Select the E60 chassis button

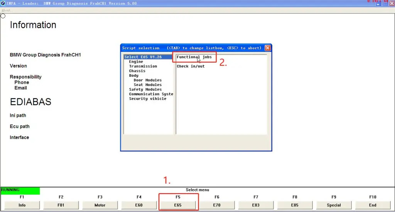pos(139,205)
